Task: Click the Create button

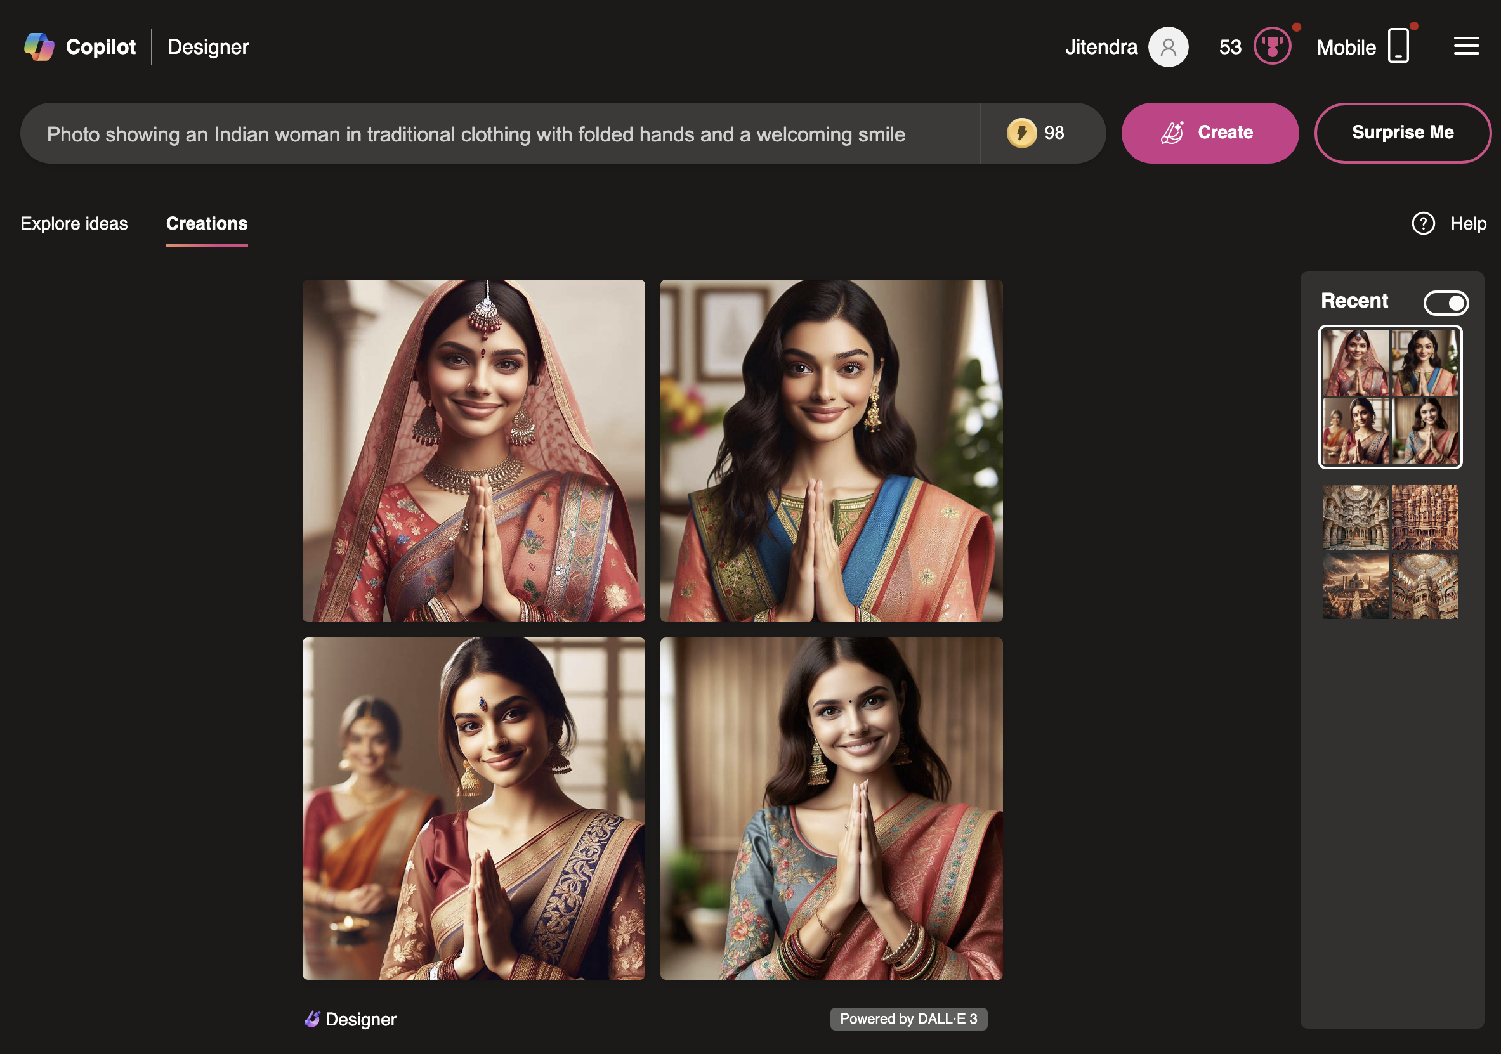Action: pos(1209,133)
